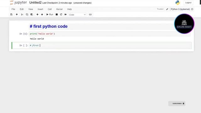Open the cell type Code dropdown
The width and height of the screenshot is (201, 113).
coord(78,15)
